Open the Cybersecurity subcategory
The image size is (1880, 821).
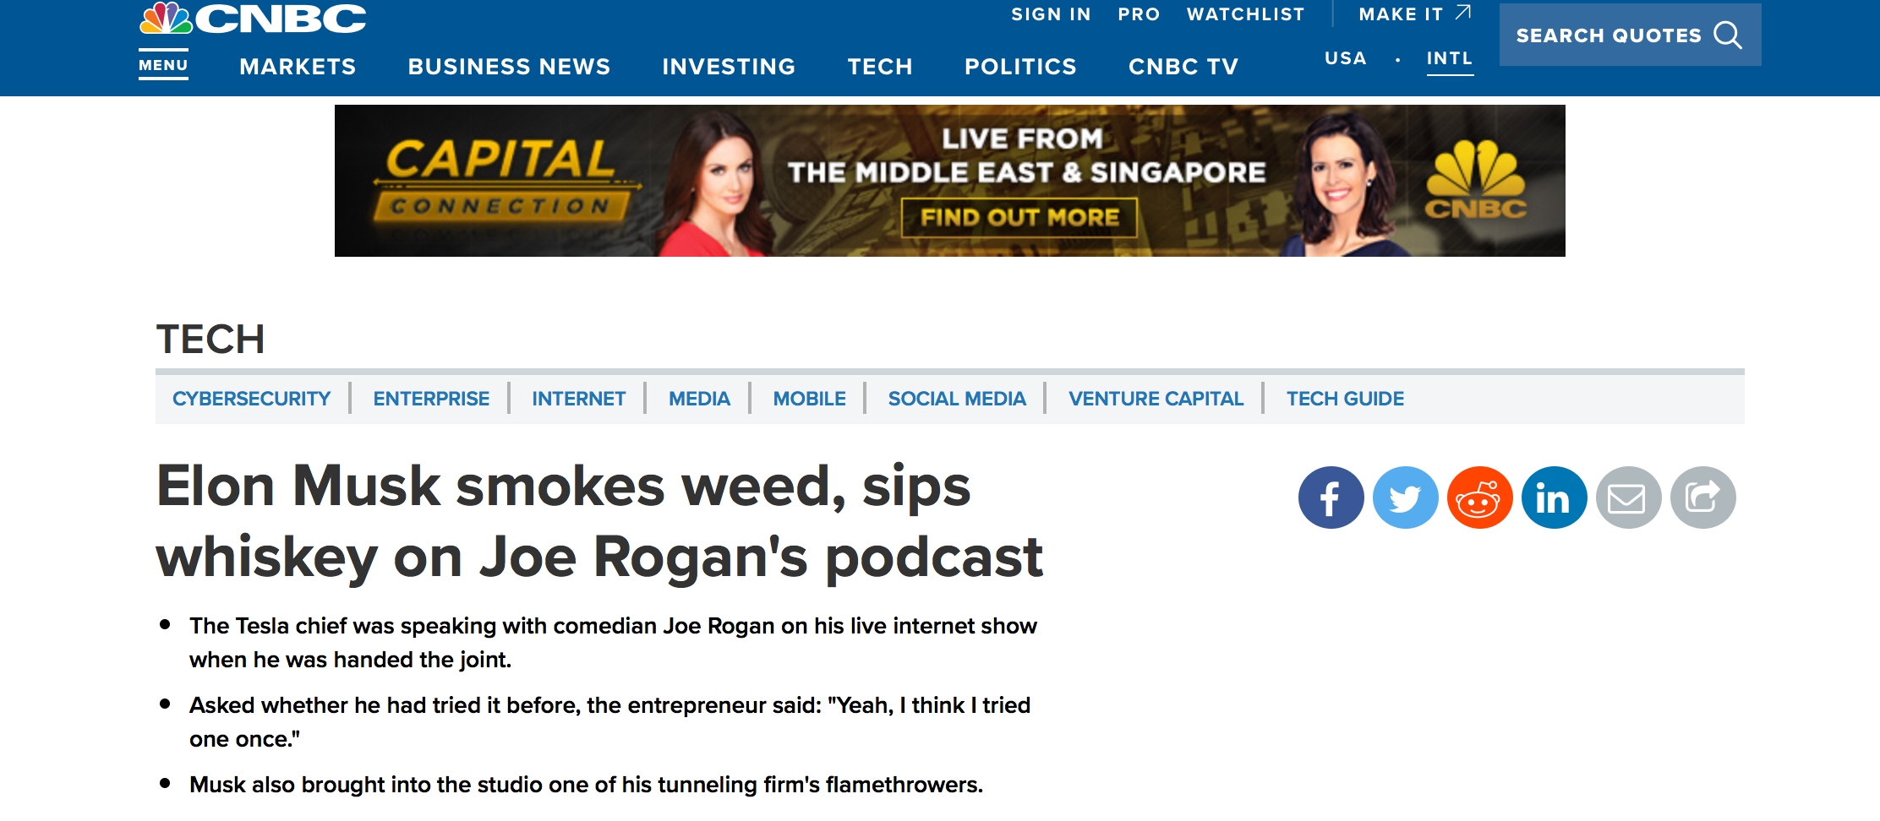point(251,399)
